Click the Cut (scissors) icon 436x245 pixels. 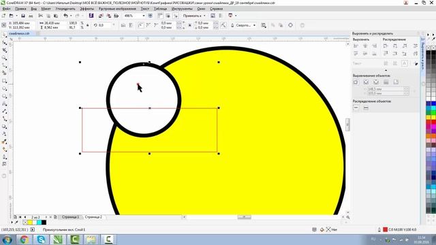click(41, 16)
